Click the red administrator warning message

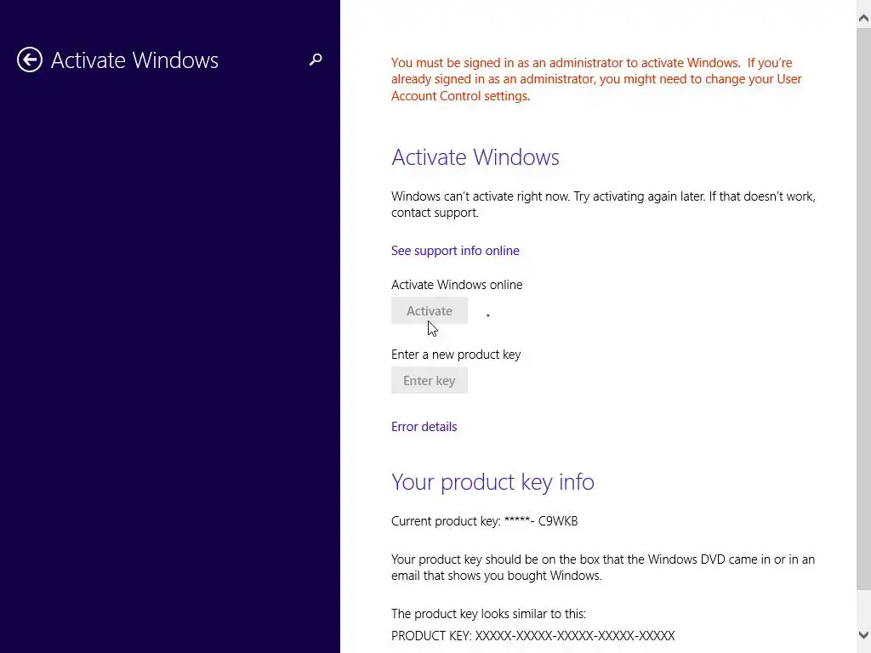click(x=596, y=79)
